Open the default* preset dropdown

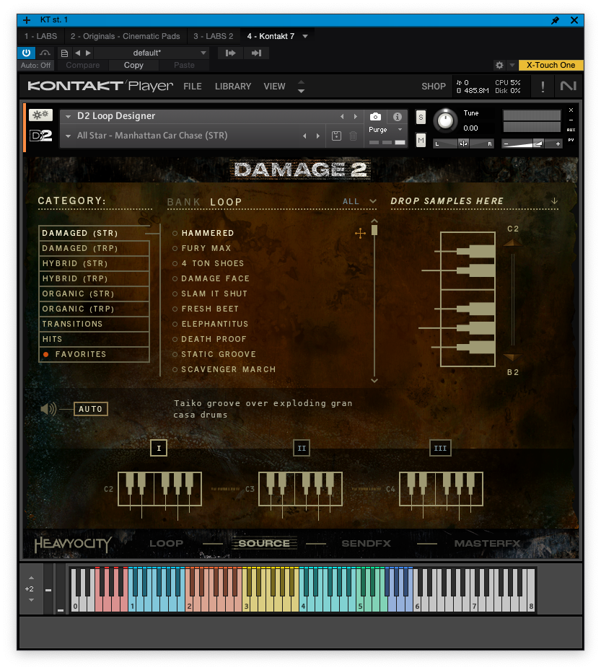point(203,53)
